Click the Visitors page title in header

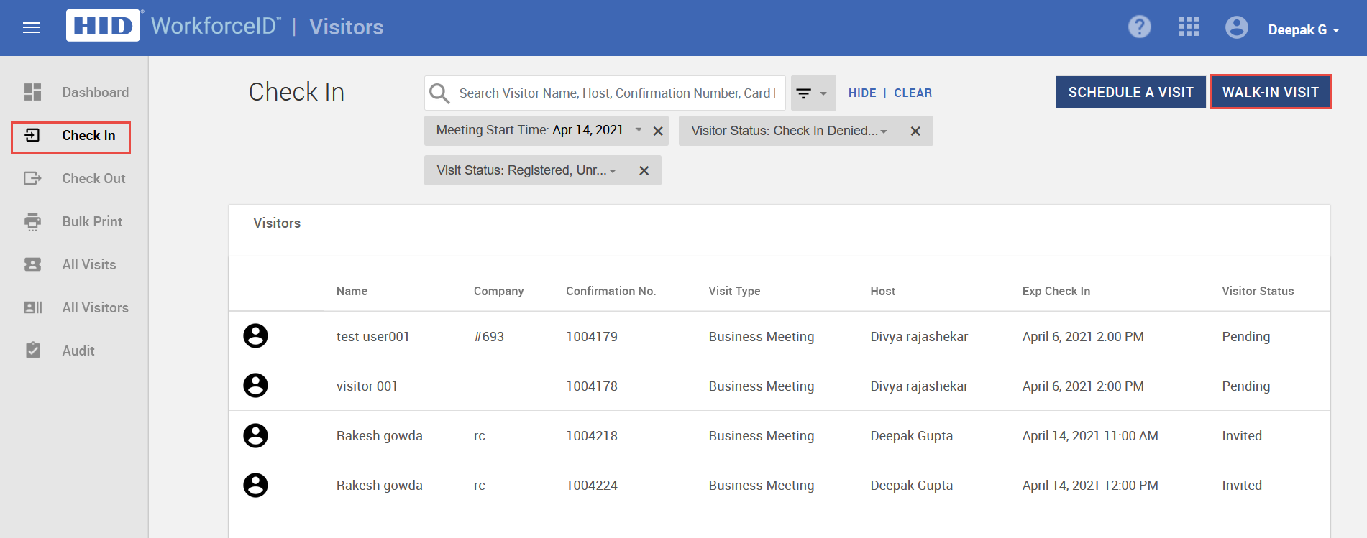tap(346, 27)
